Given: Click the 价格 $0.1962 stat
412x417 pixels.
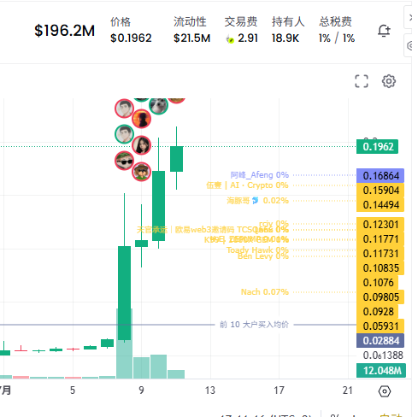Looking at the screenshot, I should 131,30.
